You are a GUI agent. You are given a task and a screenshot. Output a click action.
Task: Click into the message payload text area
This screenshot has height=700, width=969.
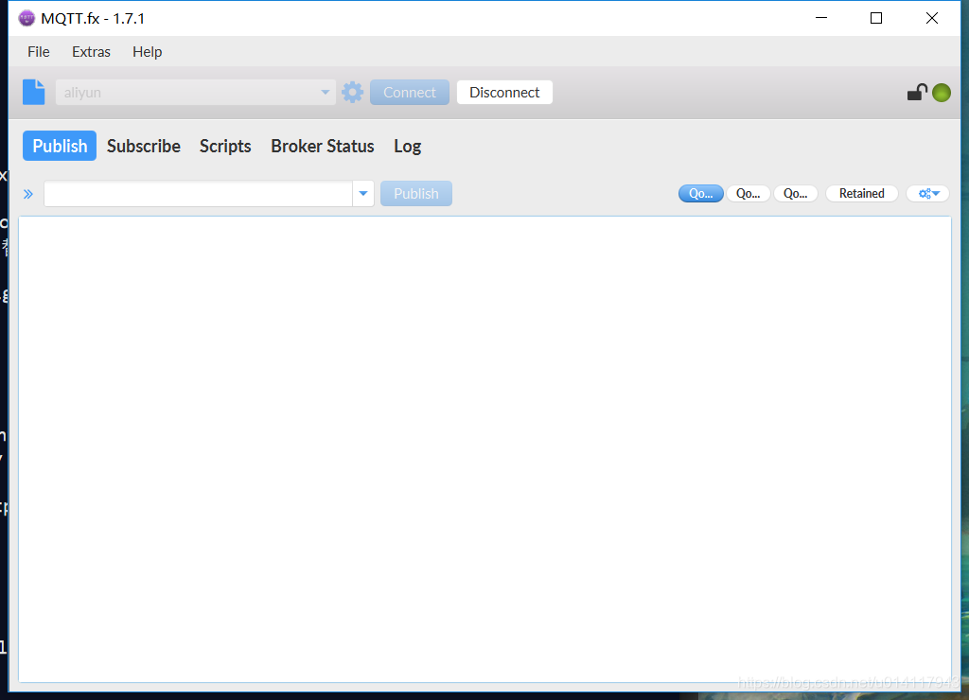[x=485, y=449]
